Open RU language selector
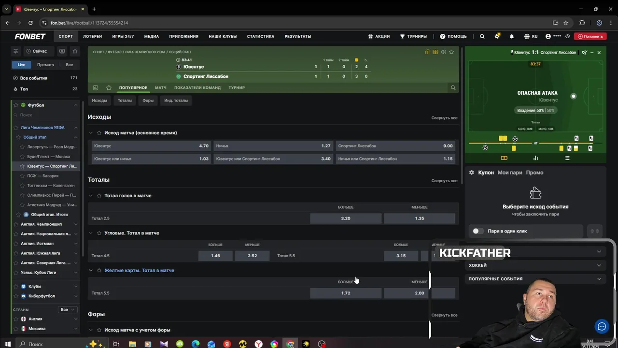618x348 pixels. point(531,36)
